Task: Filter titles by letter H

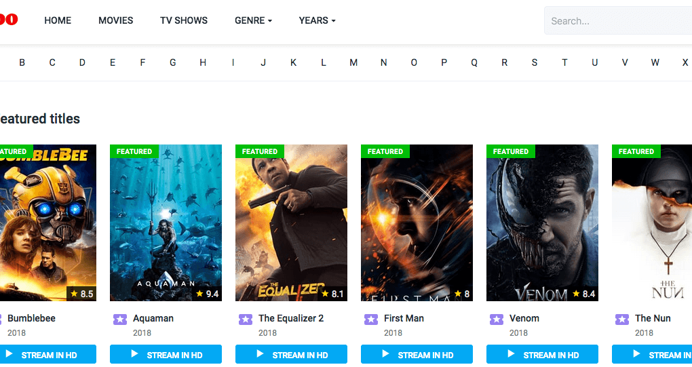Action: pos(203,62)
